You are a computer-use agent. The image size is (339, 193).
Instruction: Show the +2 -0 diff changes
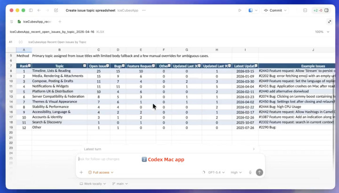[318, 10]
